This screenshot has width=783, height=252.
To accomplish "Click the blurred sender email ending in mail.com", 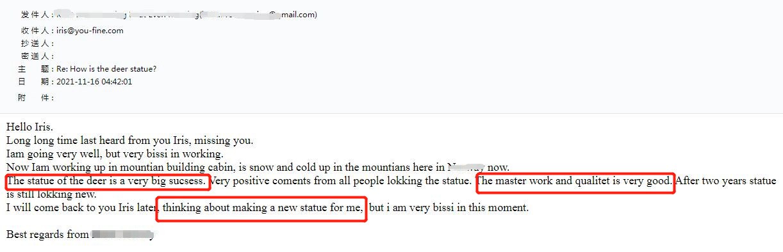I will click(258, 14).
